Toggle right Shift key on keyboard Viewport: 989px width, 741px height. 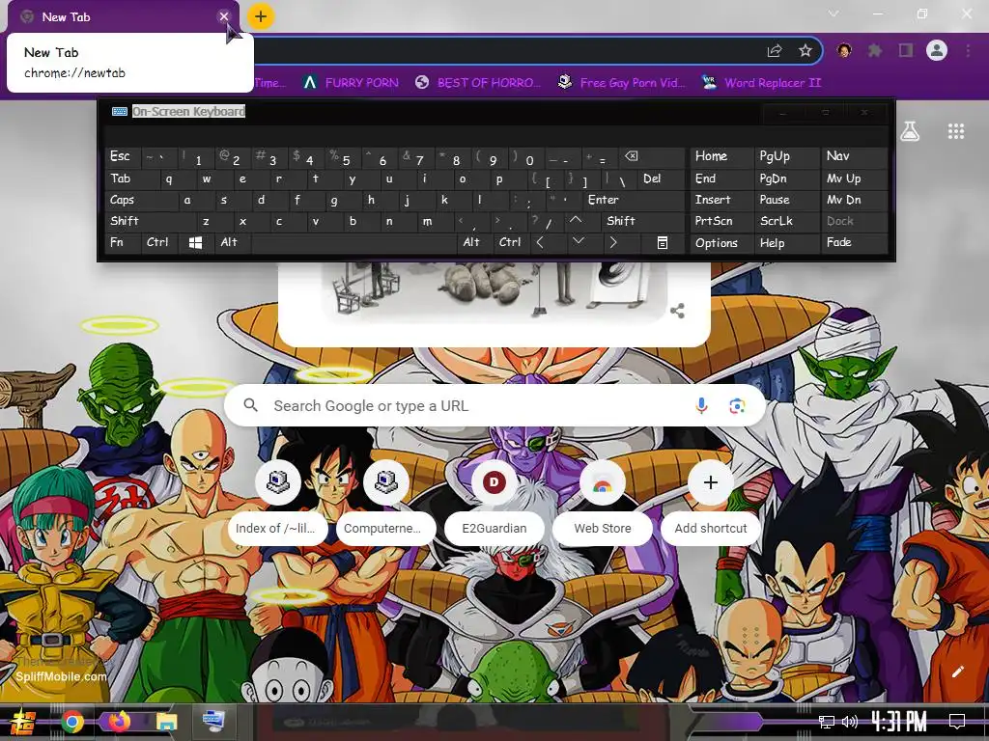(x=642, y=221)
